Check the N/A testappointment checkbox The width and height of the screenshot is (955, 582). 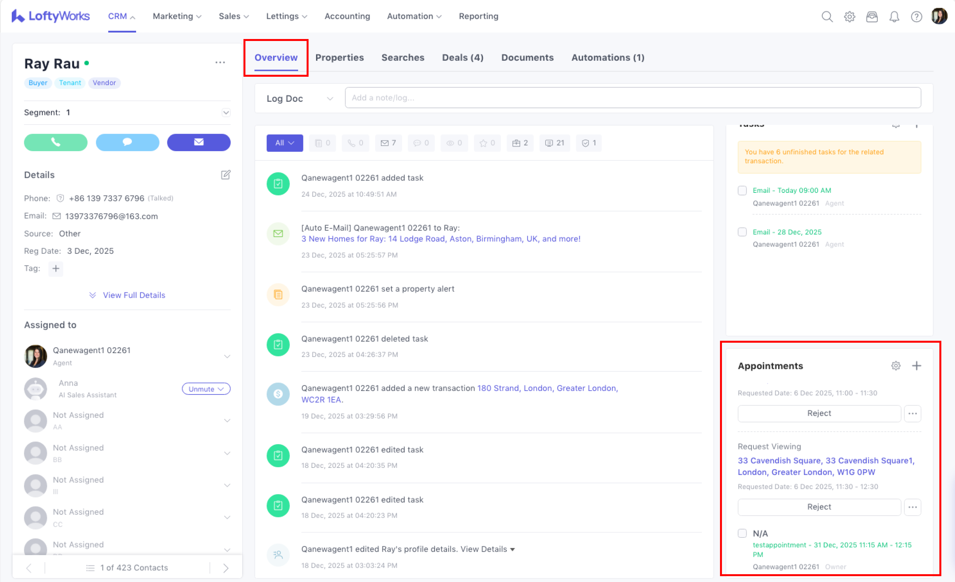(742, 533)
